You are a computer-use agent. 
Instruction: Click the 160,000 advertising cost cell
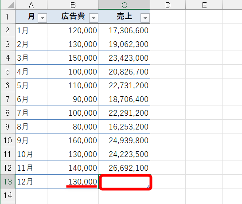[73, 140]
